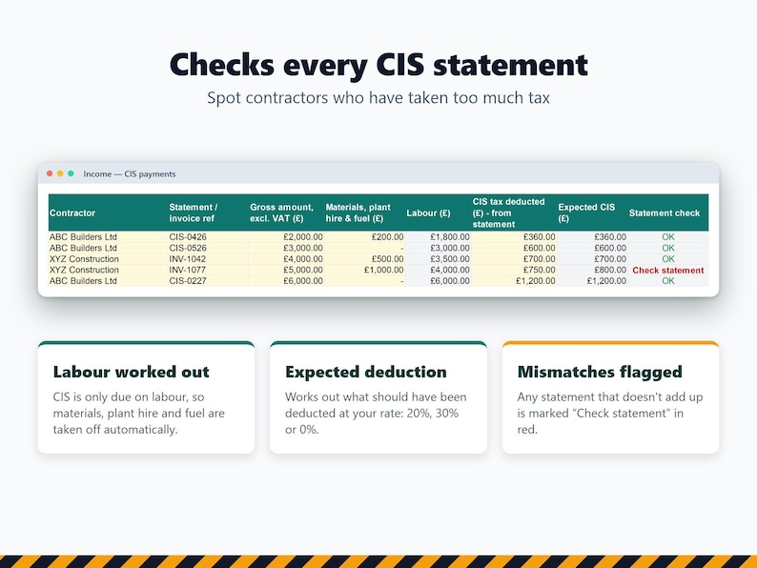Click the OK status in CIS-0227 row
757x568 pixels.
(668, 281)
